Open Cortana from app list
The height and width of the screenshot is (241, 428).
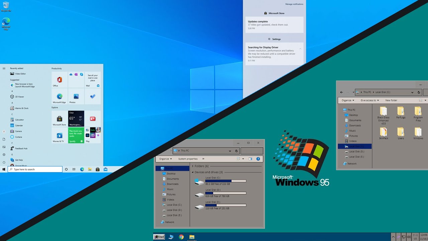(16, 137)
